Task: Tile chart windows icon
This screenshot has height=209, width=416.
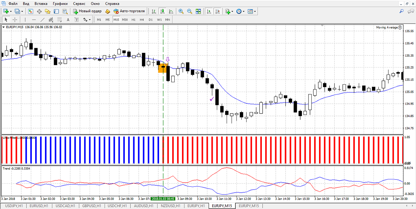Action: pos(198,11)
